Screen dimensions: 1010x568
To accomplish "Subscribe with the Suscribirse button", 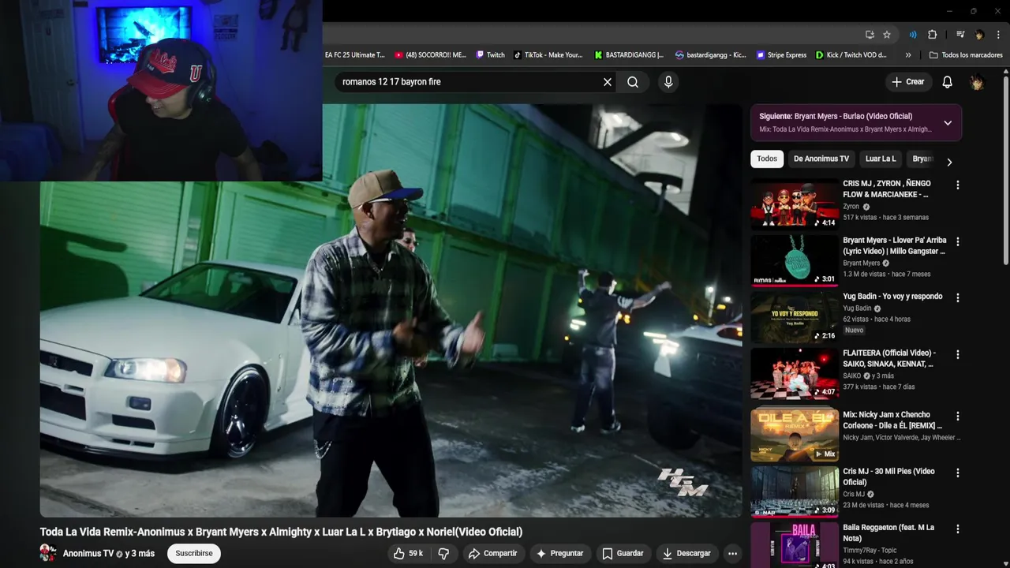I will [x=194, y=554].
